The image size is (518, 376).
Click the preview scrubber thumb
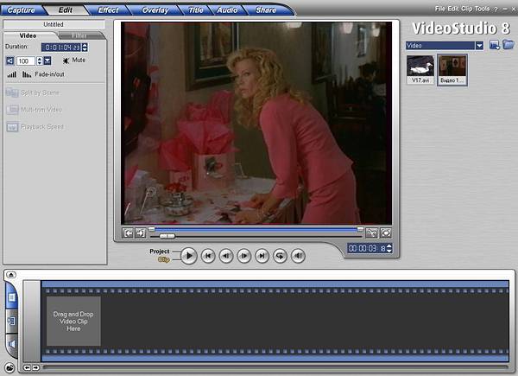pyautogui.click(x=167, y=236)
